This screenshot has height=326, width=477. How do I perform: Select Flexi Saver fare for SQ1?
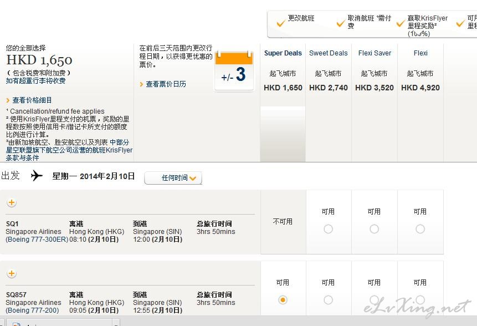(x=374, y=229)
